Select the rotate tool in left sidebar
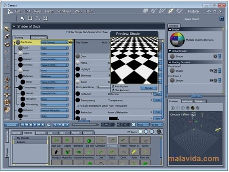Screen dimensions: 229x172 (x=7, y=44)
